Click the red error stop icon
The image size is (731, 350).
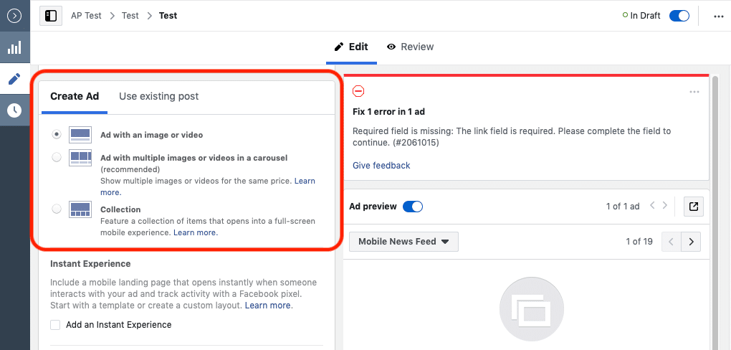click(358, 91)
